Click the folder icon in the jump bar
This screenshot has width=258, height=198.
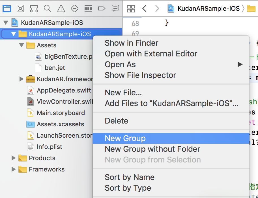251,8
